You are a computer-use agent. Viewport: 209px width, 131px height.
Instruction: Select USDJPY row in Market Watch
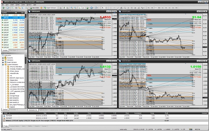pos(13,20)
